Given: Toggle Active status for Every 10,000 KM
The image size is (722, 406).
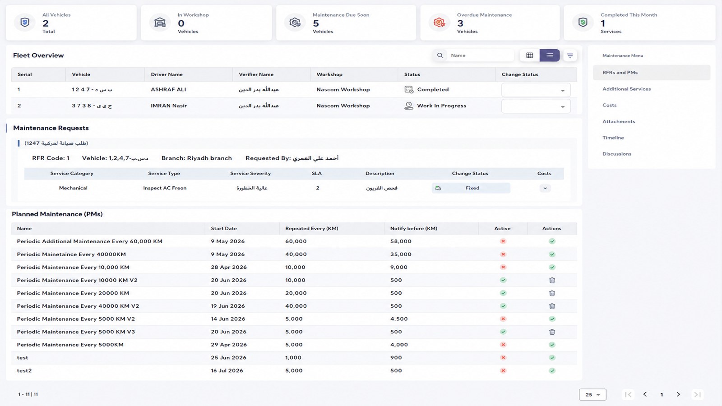Looking at the screenshot, I should point(503,267).
